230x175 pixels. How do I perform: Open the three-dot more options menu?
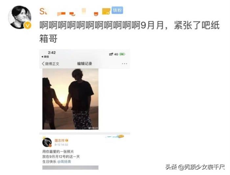[x=125, y=64]
